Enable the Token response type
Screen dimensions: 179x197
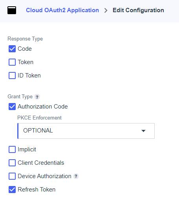[x=12, y=62]
